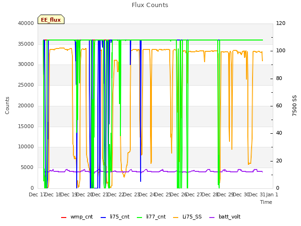Click the 80 right axis tick
Image resolution: width=301 pixels, height=226 pixels.
(x=279, y=79)
